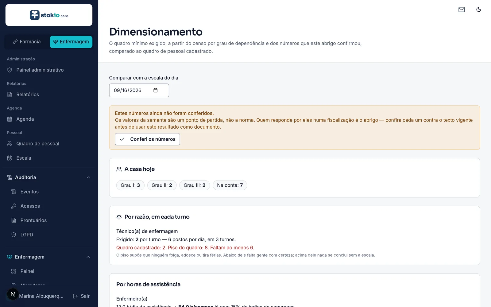The width and height of the screenshot is (491, 307).
Task: Open the date picker calendar icon
Action: 156,90
